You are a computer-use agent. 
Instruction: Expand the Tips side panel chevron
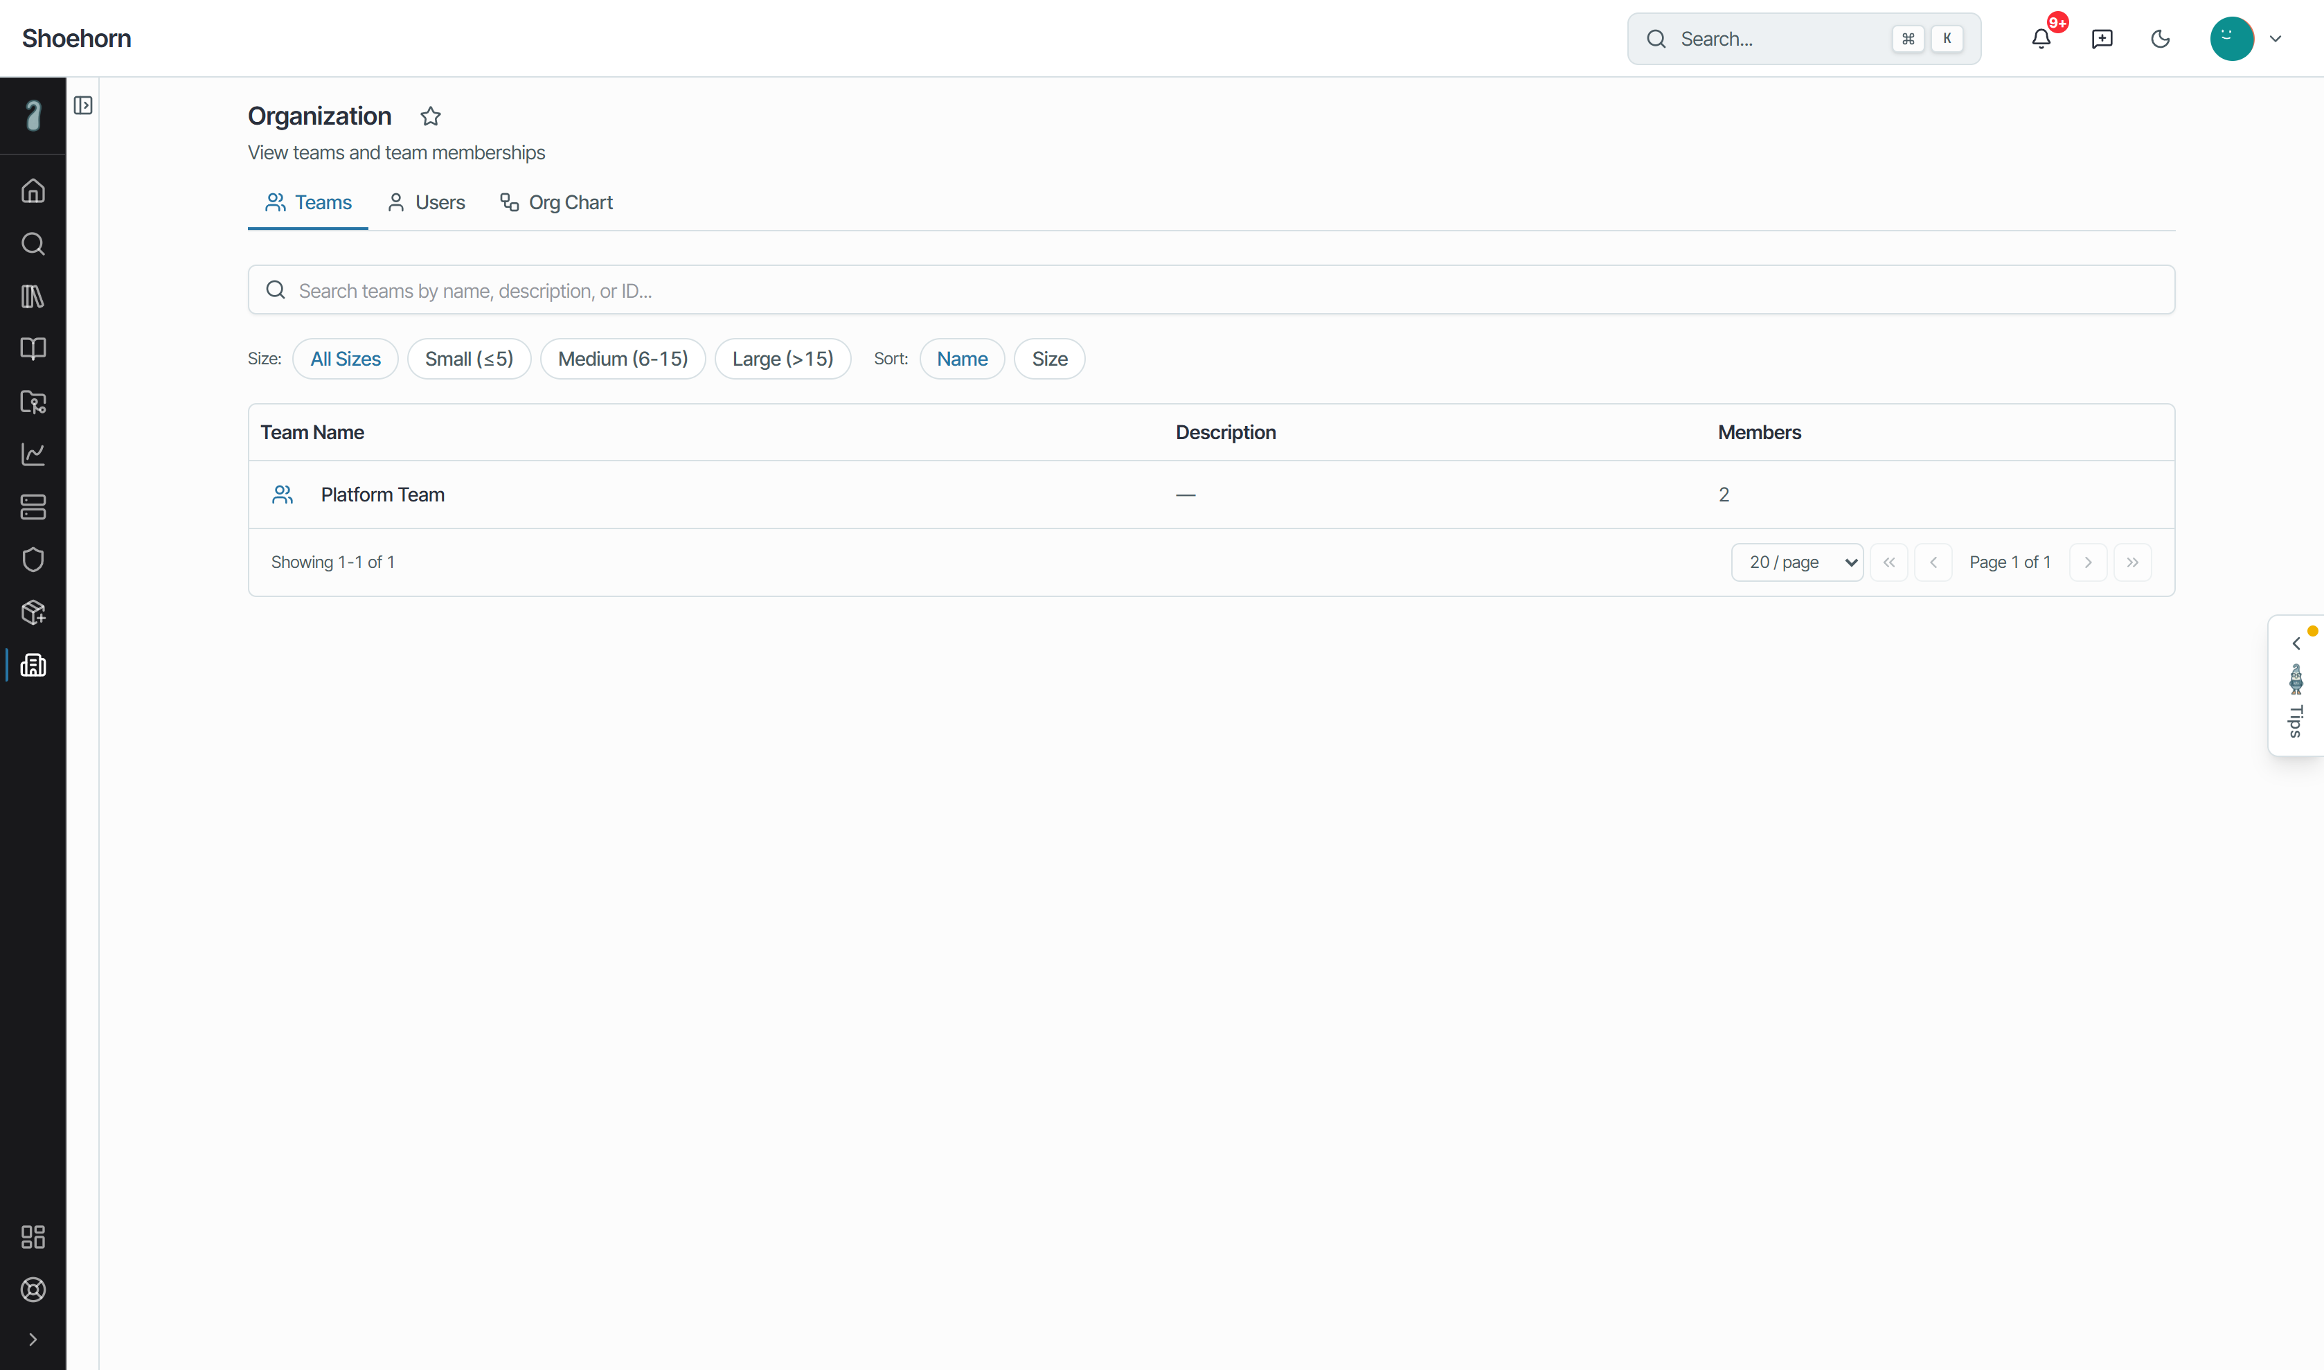(2296, 643)
